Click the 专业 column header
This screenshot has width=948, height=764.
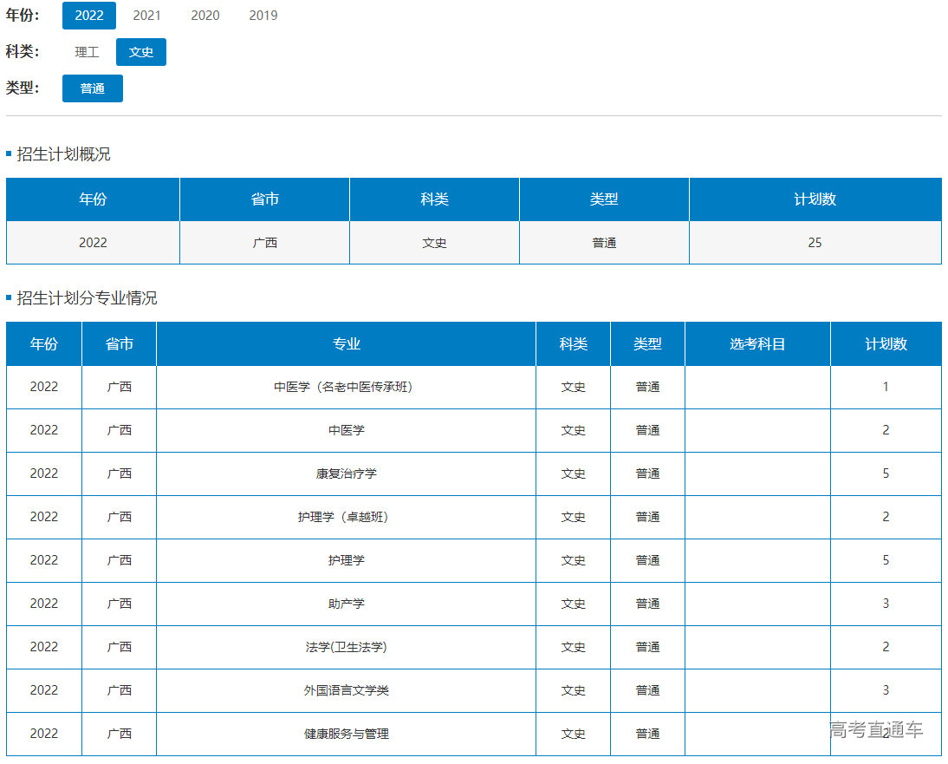coord(346,344)
